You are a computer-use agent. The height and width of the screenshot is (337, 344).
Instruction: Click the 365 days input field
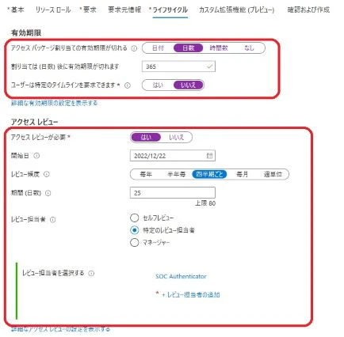[178, 66]
